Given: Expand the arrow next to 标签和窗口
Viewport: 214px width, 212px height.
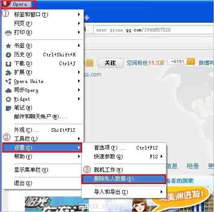Looking at the screenshot, I should tap(79, 15).
